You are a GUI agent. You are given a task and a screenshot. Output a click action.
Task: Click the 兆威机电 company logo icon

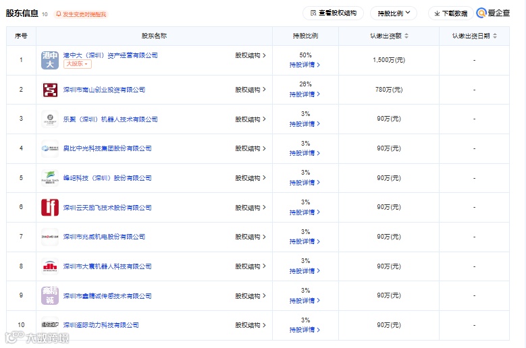50,237
